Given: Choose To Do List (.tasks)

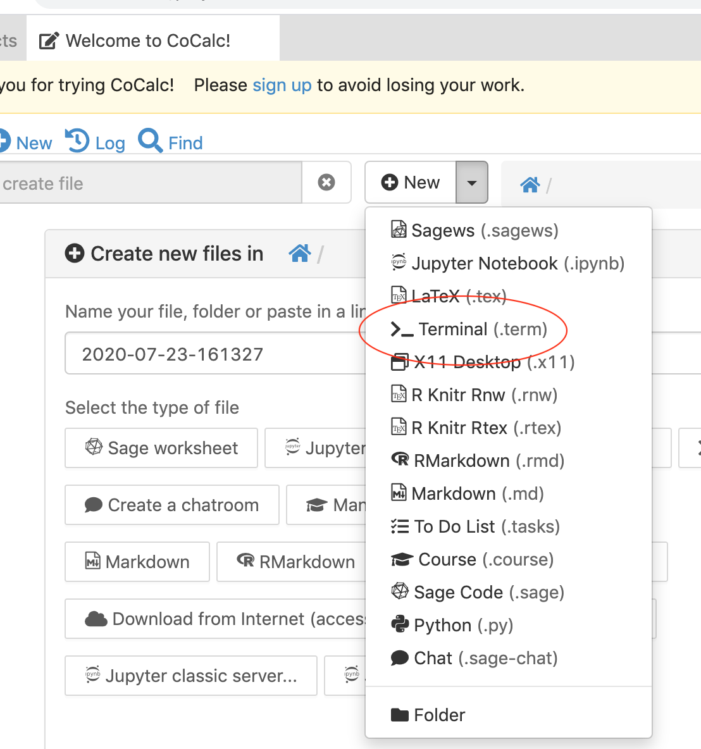Looking at the screenshot, I should click(x=509, y=526).
